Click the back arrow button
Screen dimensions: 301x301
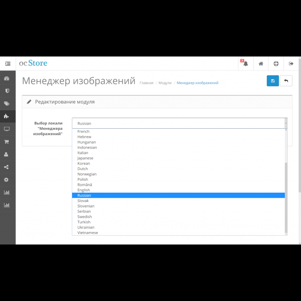click(286, 81)
